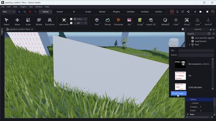Open the GUI insert tool
Viewport: 216px width, 121px height.
point(129,22)
